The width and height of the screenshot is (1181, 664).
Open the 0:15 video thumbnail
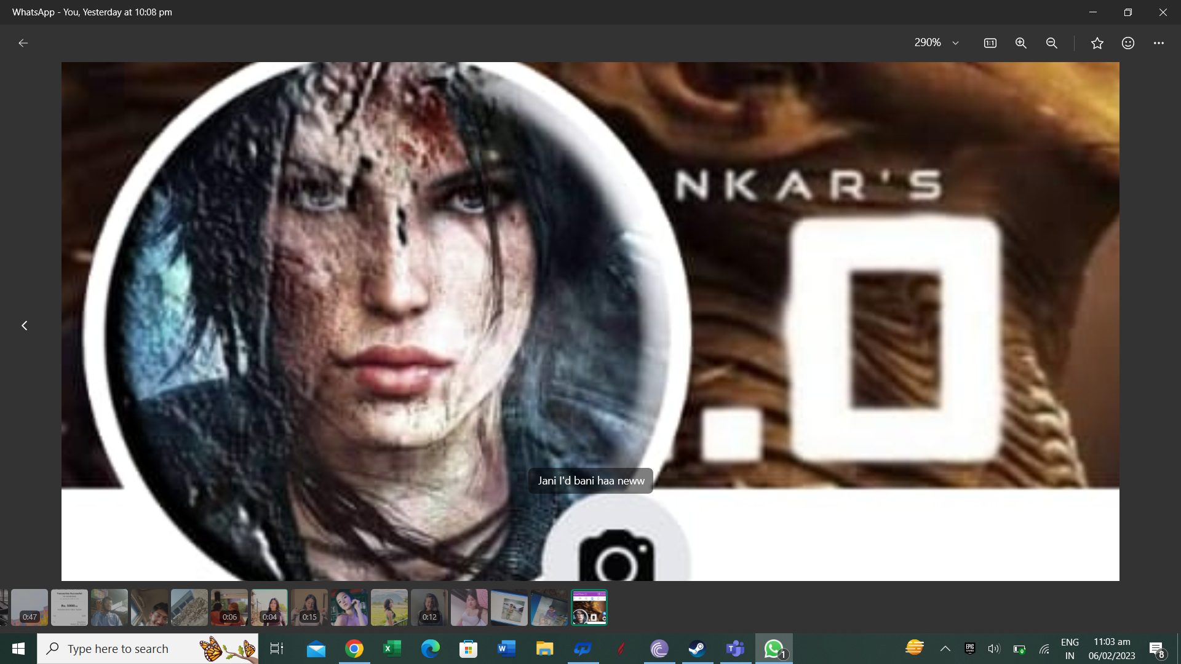[309, 607]
